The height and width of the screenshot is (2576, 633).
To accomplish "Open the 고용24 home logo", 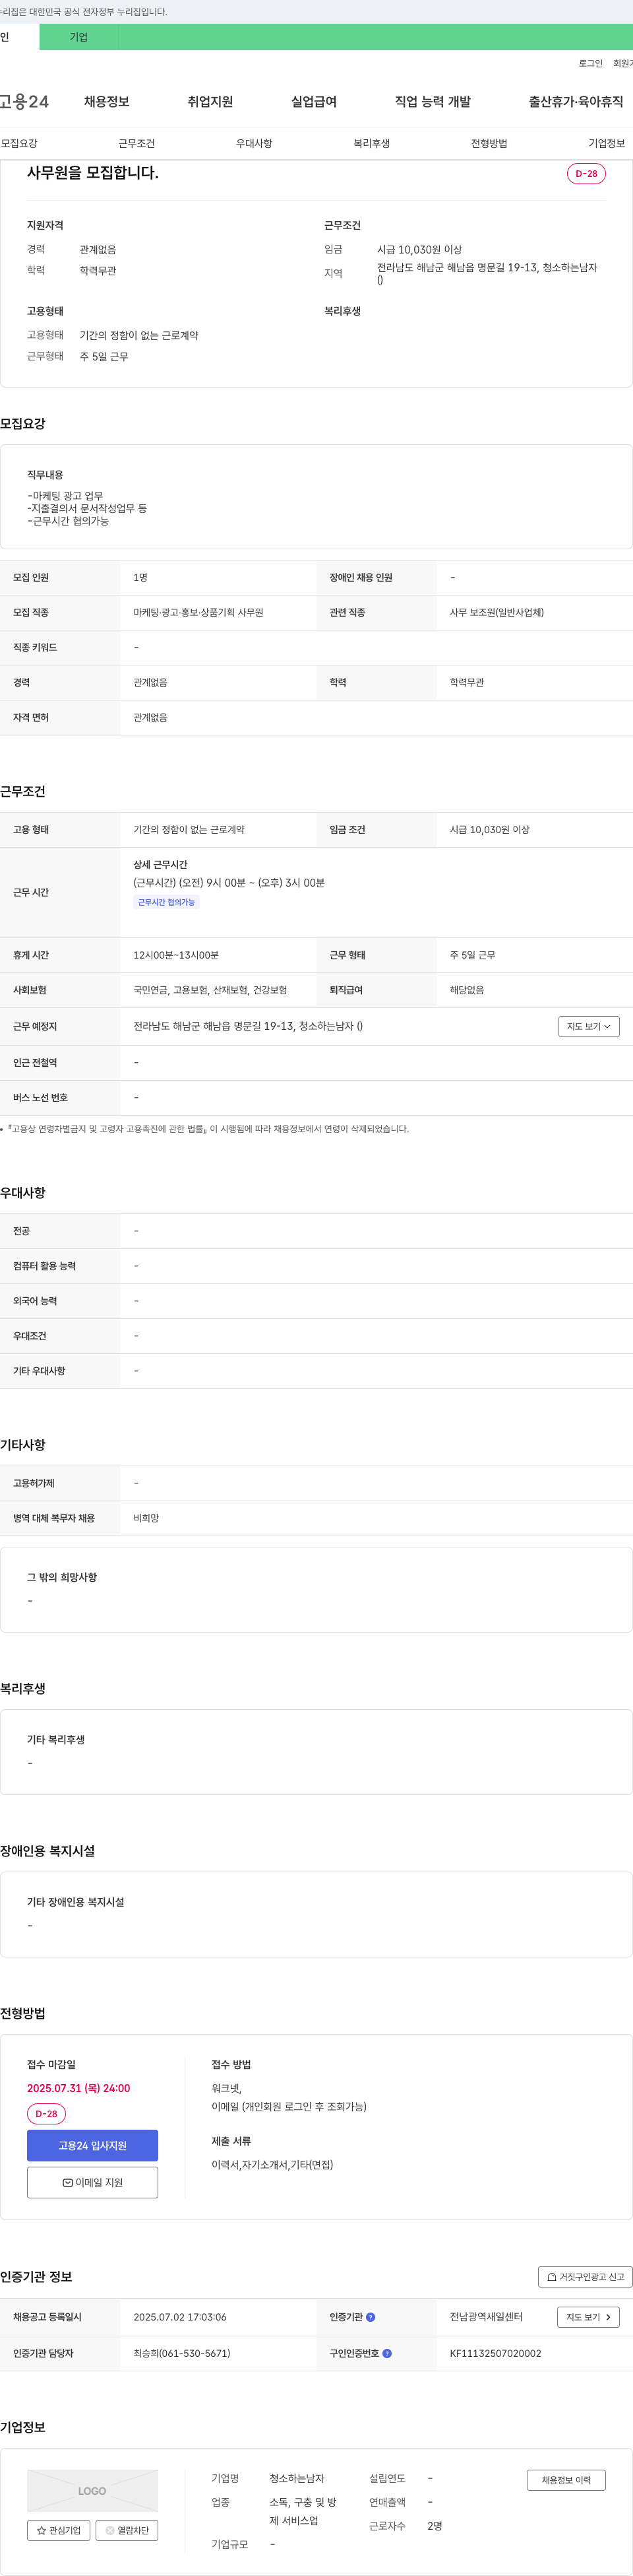I will point(24,101).
